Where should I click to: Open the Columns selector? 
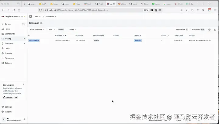pos(198,29)
